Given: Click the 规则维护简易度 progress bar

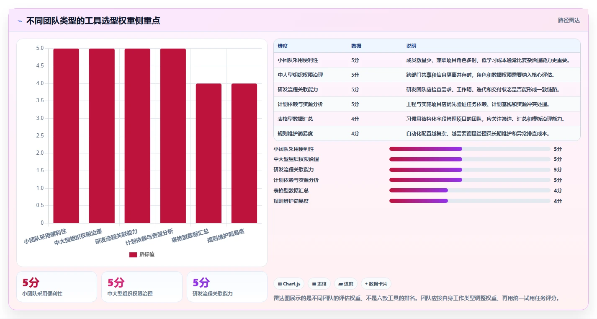Looking at the screenshot, I should 470,201.
